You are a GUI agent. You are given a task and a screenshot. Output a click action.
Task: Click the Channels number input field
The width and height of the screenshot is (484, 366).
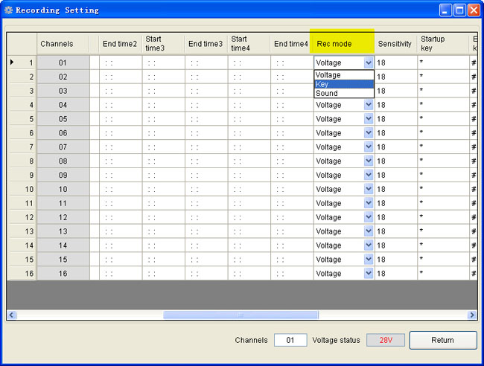290,340
